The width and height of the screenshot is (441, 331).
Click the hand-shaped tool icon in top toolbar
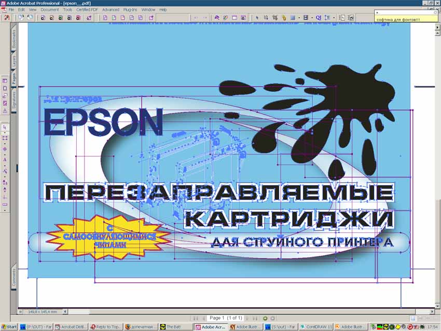click(284, 18)
